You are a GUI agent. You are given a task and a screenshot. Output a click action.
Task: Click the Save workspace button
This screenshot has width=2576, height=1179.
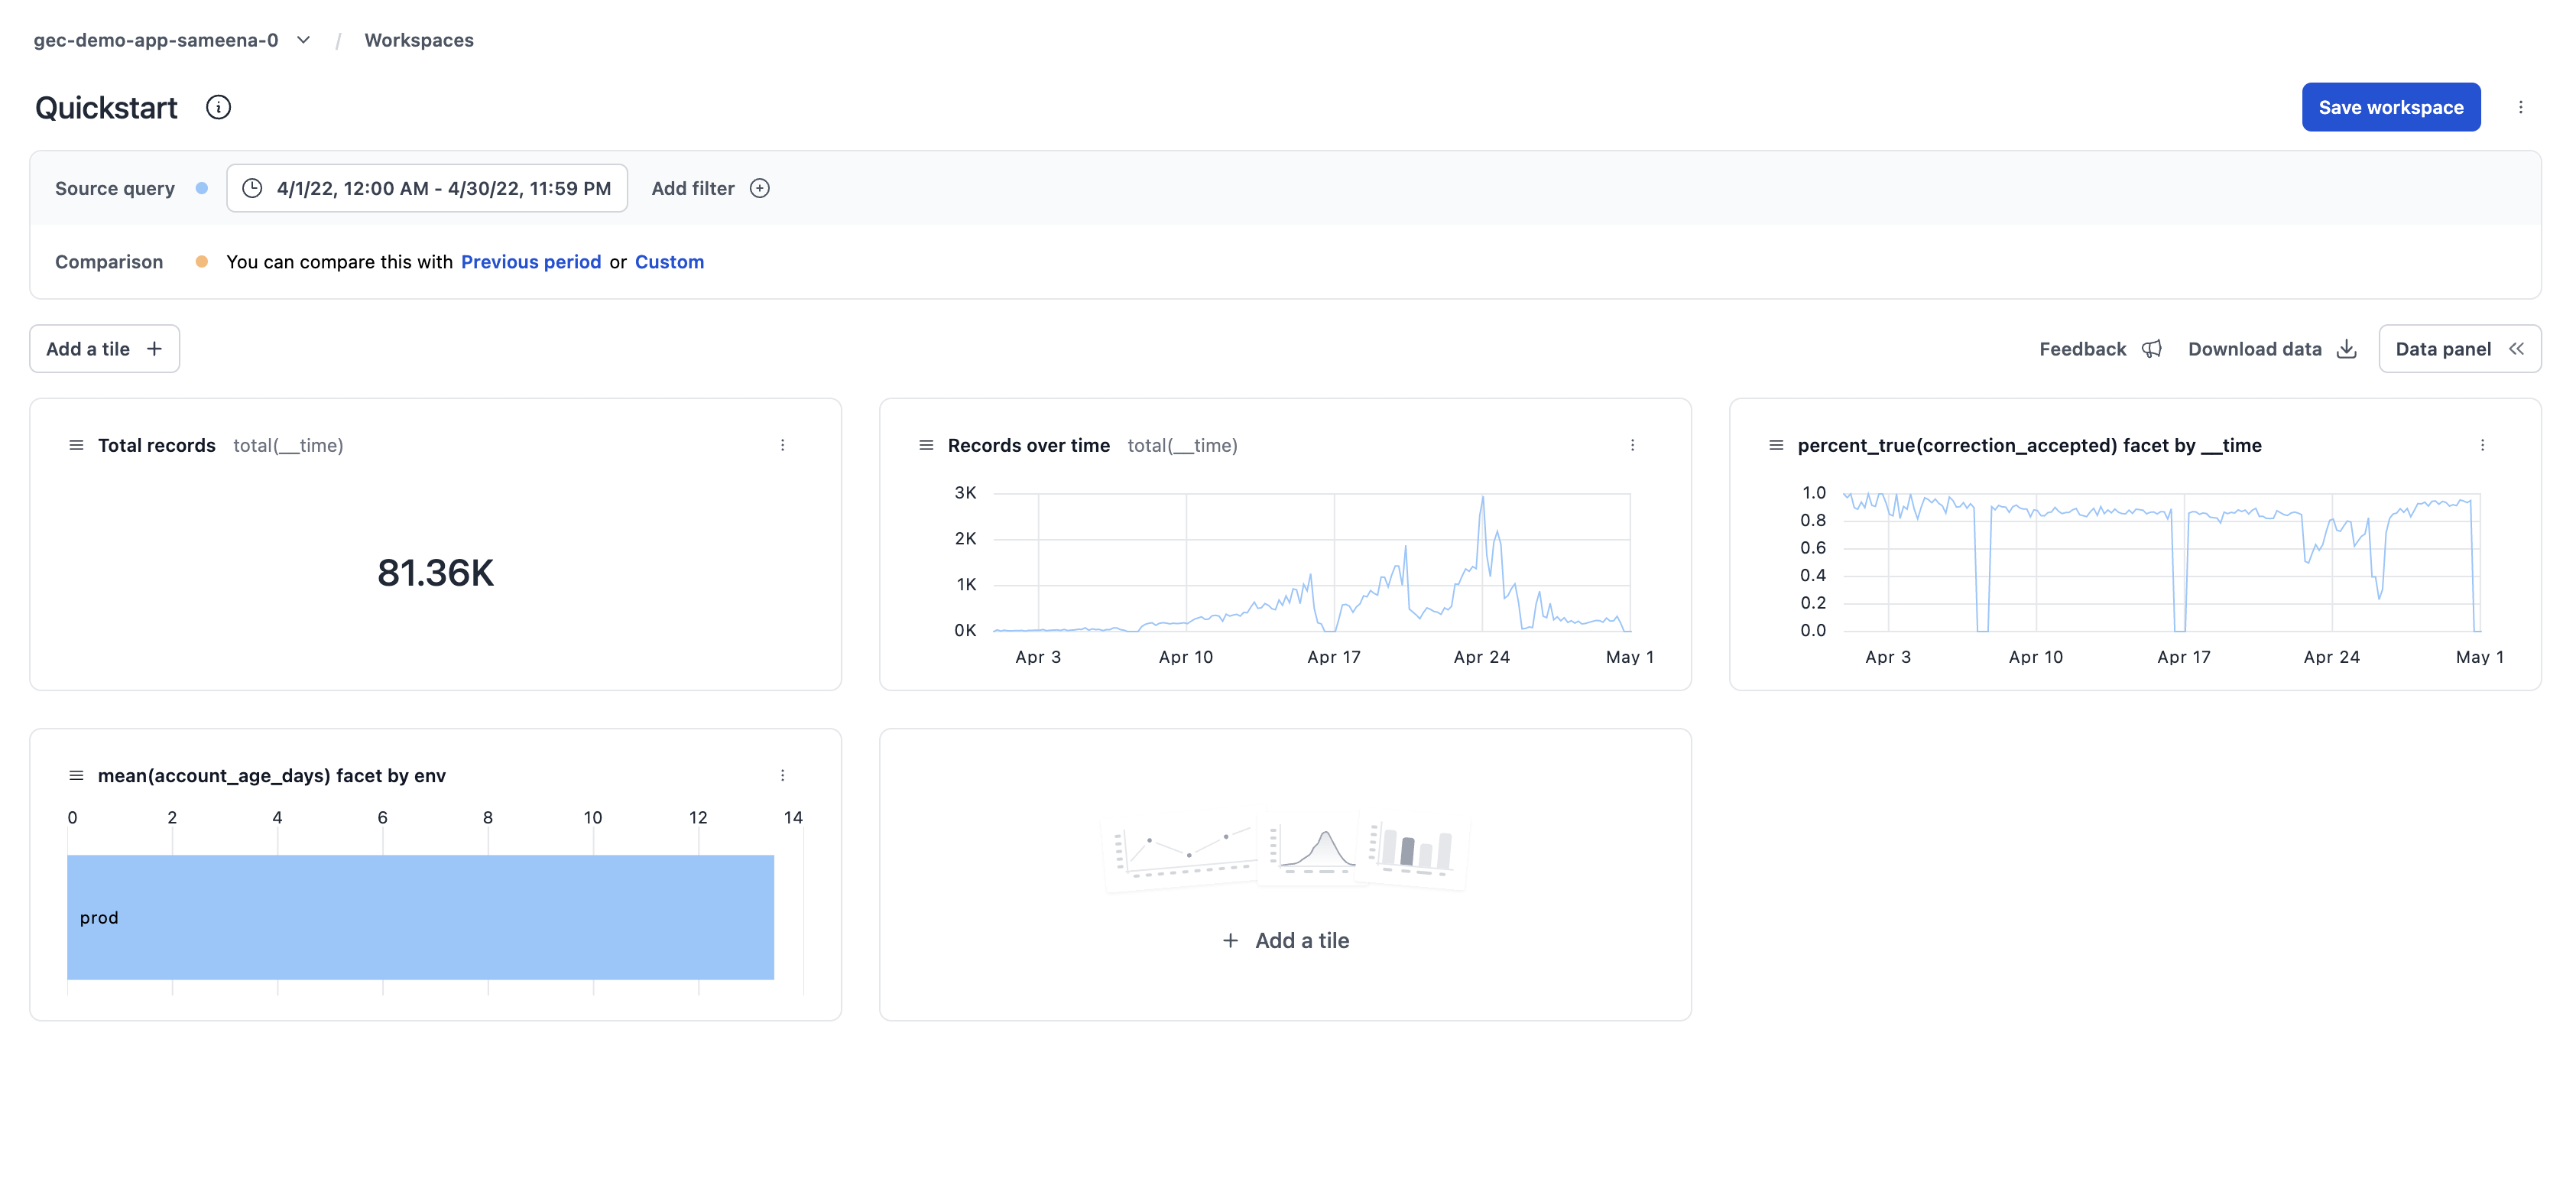(2390, 107)
